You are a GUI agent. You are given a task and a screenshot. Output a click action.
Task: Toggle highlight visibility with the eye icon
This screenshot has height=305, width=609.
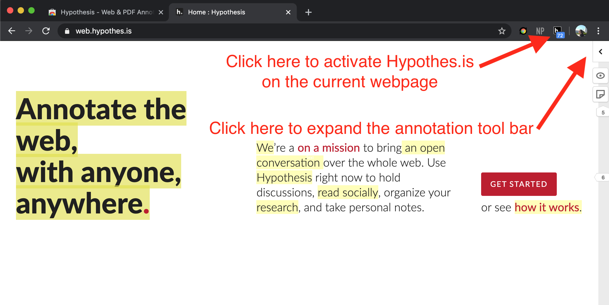point(600,76)
